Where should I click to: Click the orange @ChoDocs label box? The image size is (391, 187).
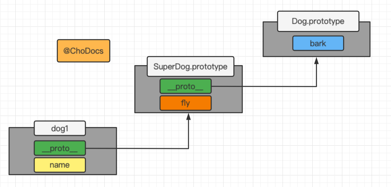pos(83,51)
